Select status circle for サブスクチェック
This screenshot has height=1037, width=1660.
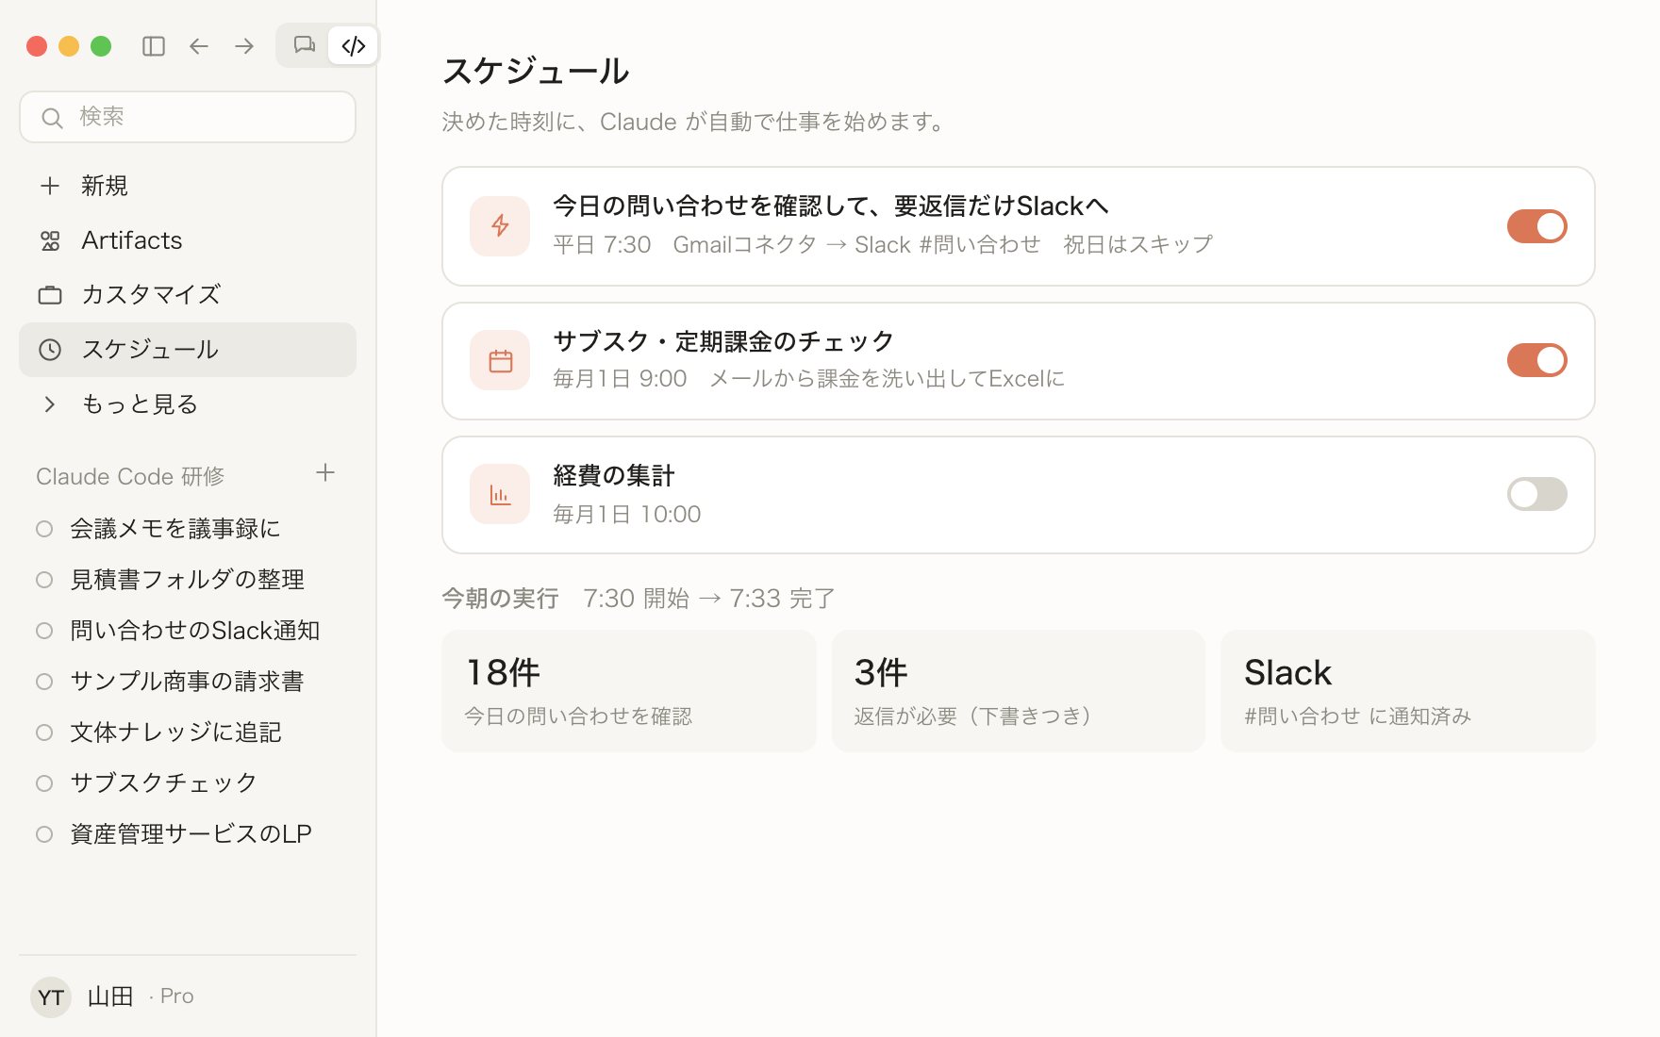click(x=44, y=783)
